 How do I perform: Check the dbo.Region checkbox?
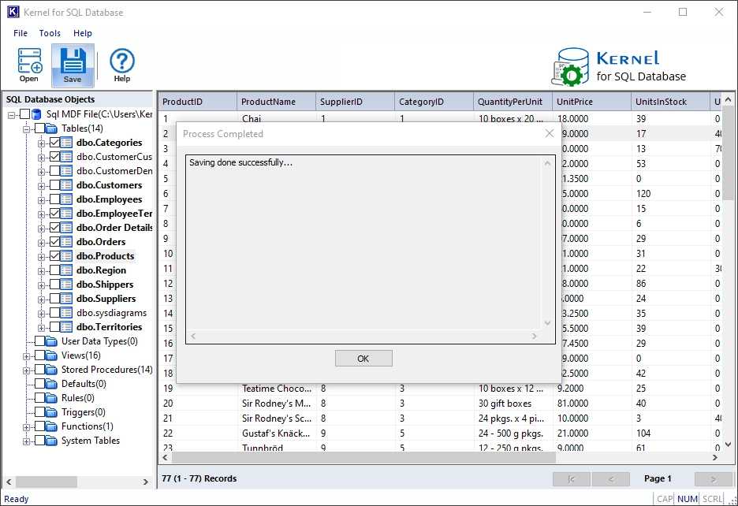coord(54,270)
